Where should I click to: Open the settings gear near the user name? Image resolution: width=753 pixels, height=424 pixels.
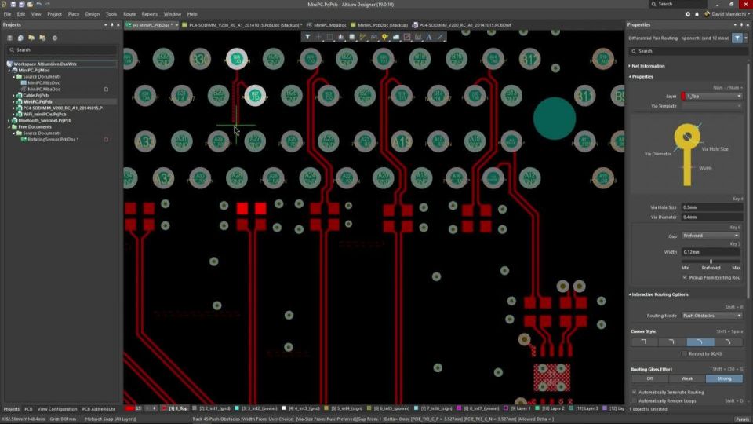tap(688, 14)
